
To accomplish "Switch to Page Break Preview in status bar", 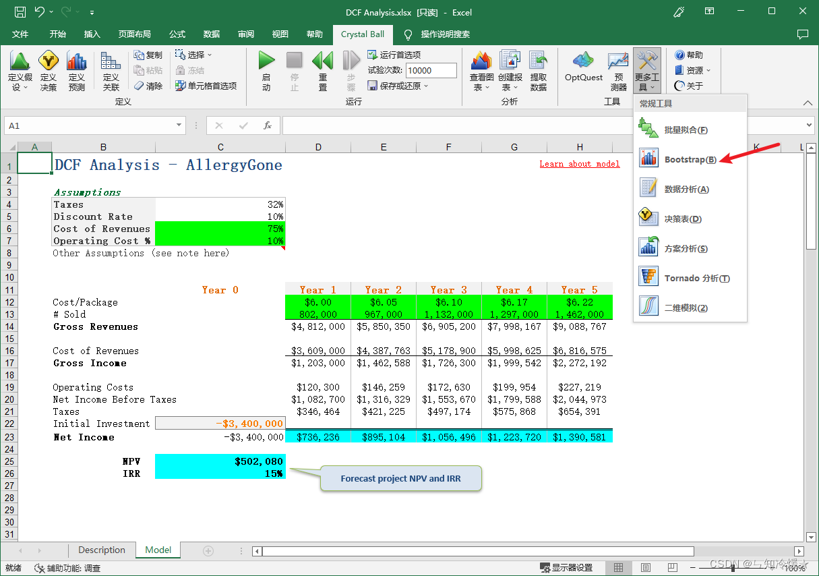I will coord(672,568).
